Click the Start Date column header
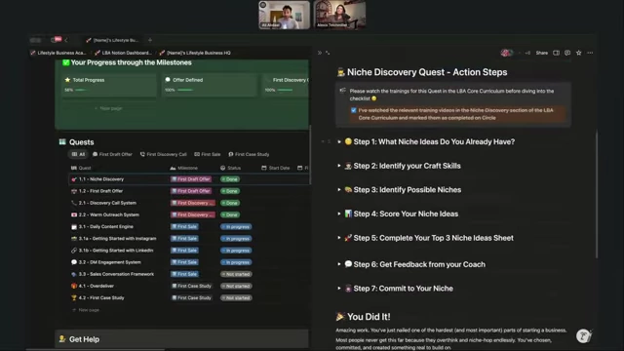The image size is (624, 351). [x=276, y=168]
